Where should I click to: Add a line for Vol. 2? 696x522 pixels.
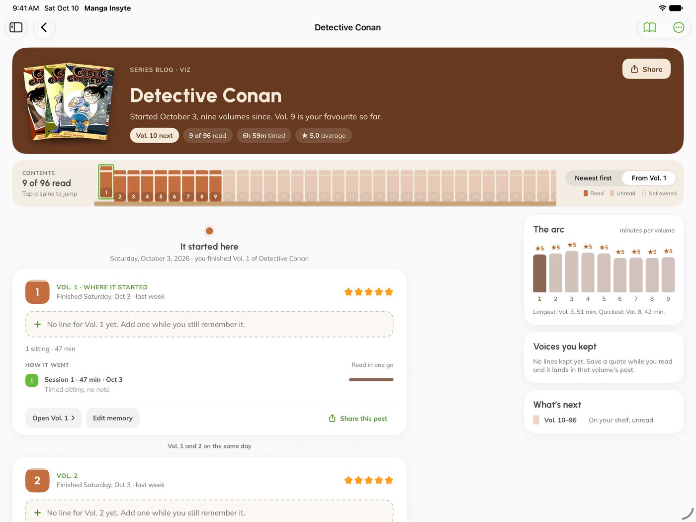[209, 511]
